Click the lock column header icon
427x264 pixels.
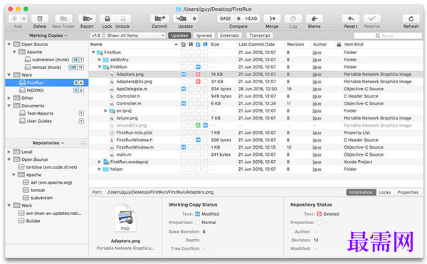click(x=339, y=44)
